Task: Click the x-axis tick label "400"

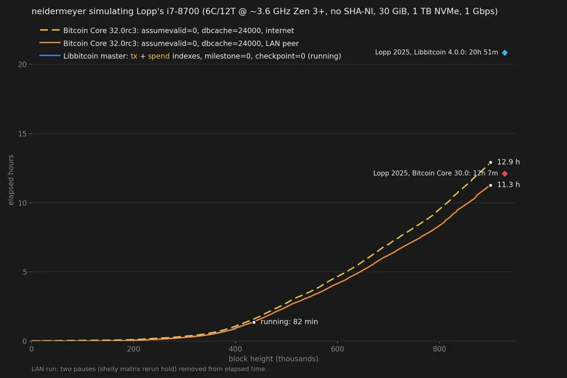Action: pos(236,349)
